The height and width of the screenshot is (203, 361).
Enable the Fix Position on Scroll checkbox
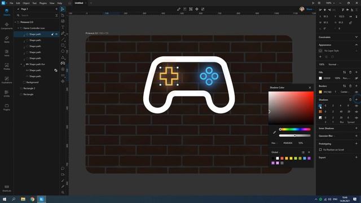(x=320, y=150)
